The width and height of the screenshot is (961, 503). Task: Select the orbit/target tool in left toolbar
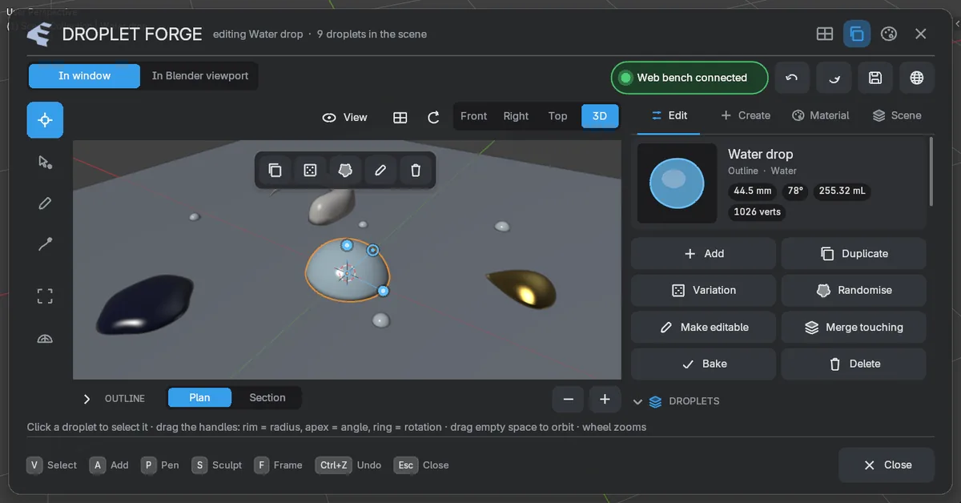click(x=45, y=120)
